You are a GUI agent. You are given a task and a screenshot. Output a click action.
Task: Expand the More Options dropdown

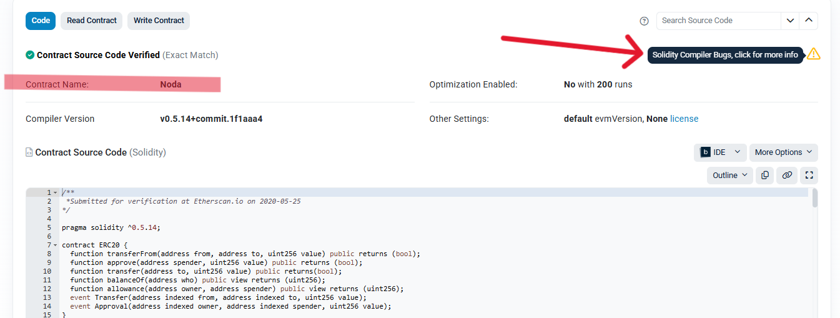tap(783, 152)
